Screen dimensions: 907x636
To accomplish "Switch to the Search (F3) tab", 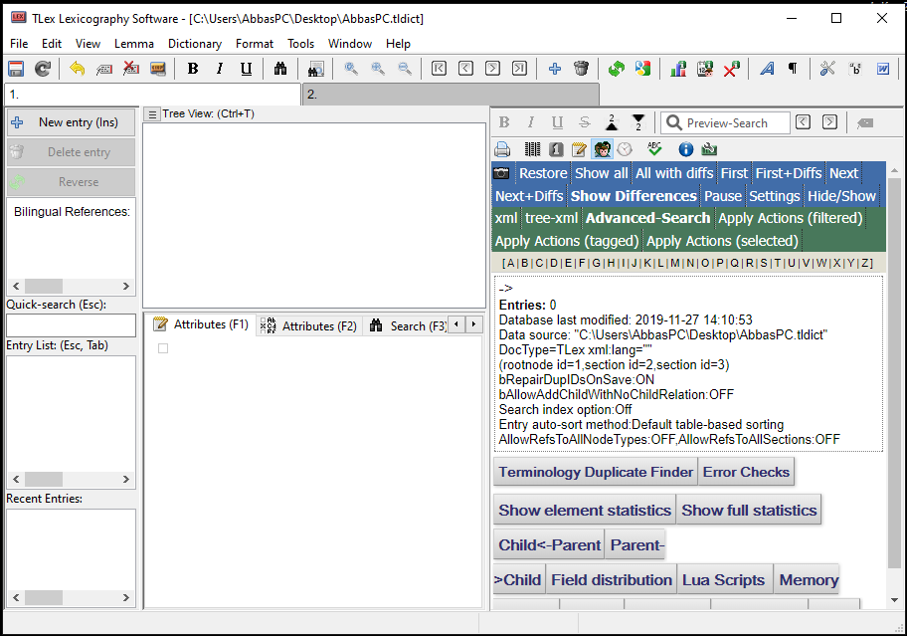I will pyautogui.click(x=409, y=325).
